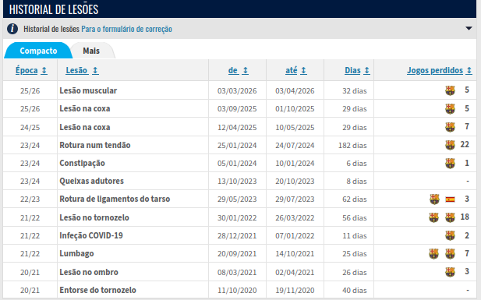The width and height of the screenshot is (481, 300).
Task: Click the 56 dias value
Action: click(355, 217)
